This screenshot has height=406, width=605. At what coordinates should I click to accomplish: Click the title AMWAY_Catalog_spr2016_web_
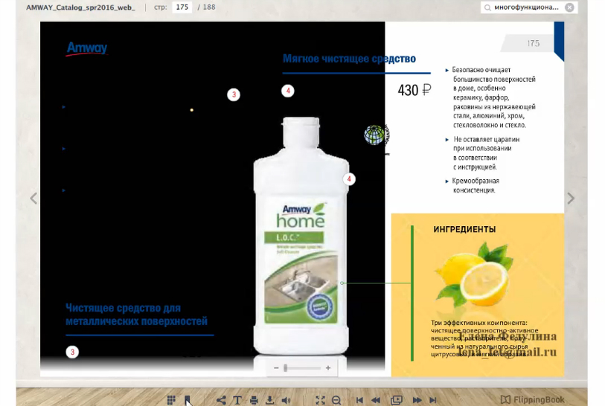80,7
